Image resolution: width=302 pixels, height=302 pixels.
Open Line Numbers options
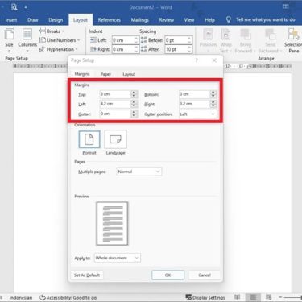(60, 40)
